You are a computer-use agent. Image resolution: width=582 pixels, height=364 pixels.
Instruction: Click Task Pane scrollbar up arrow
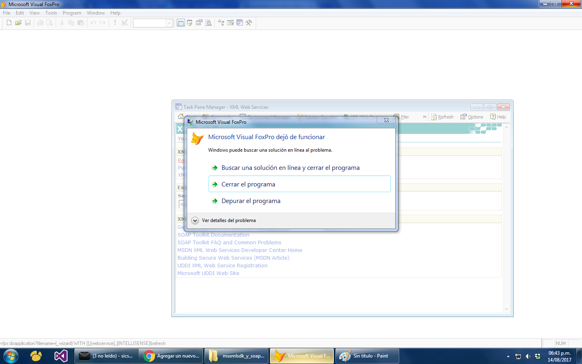tap(506, 127)
